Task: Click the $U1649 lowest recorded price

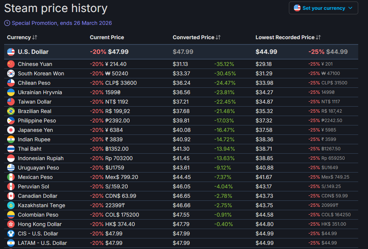Action: [330, 168]
